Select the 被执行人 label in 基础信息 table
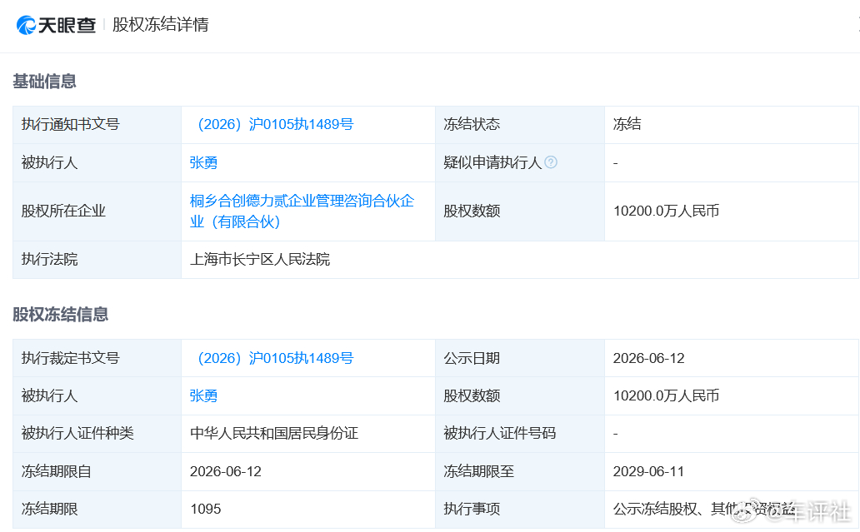Image resolution: width=860 pixels, height=532 pixels. [x=49, y=162]
